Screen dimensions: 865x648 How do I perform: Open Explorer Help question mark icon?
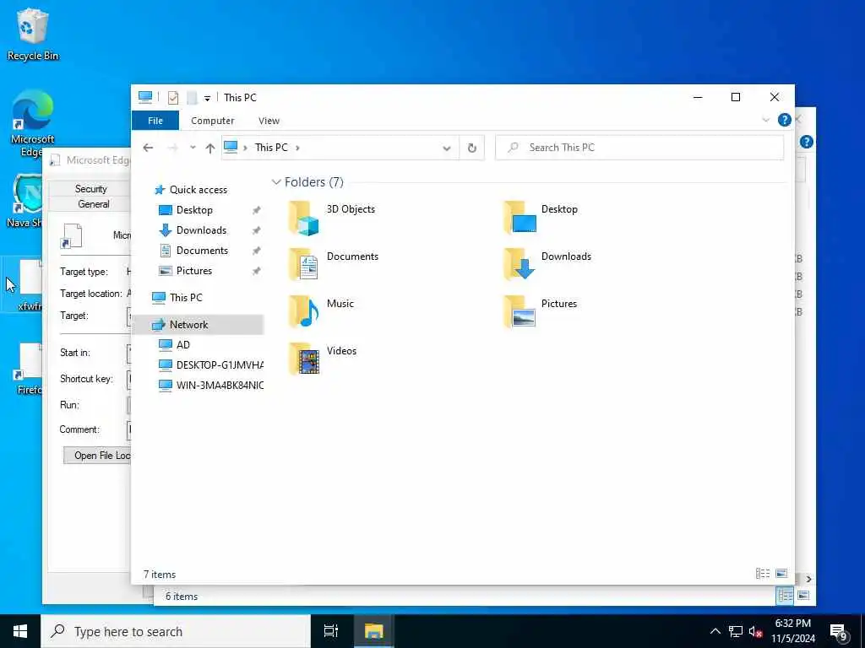click(784, 120)
